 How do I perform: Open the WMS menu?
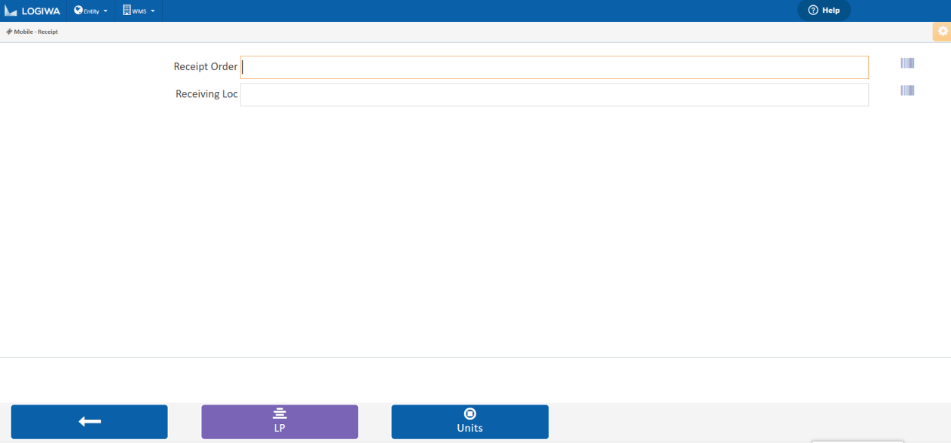click(x=139, y=11)
